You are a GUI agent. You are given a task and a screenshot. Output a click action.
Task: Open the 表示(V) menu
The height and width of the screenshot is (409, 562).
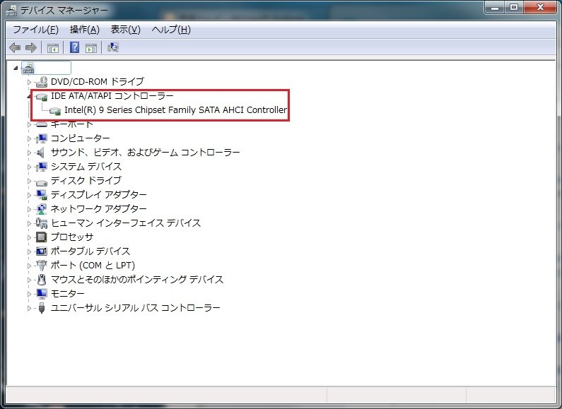[x=125, y=30]
